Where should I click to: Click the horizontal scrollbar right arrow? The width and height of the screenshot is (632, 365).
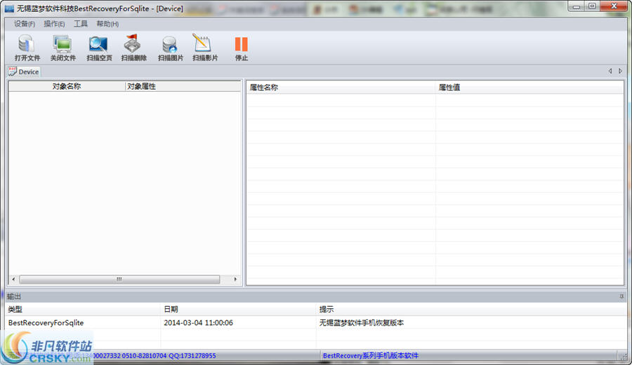tap(235, 279)
